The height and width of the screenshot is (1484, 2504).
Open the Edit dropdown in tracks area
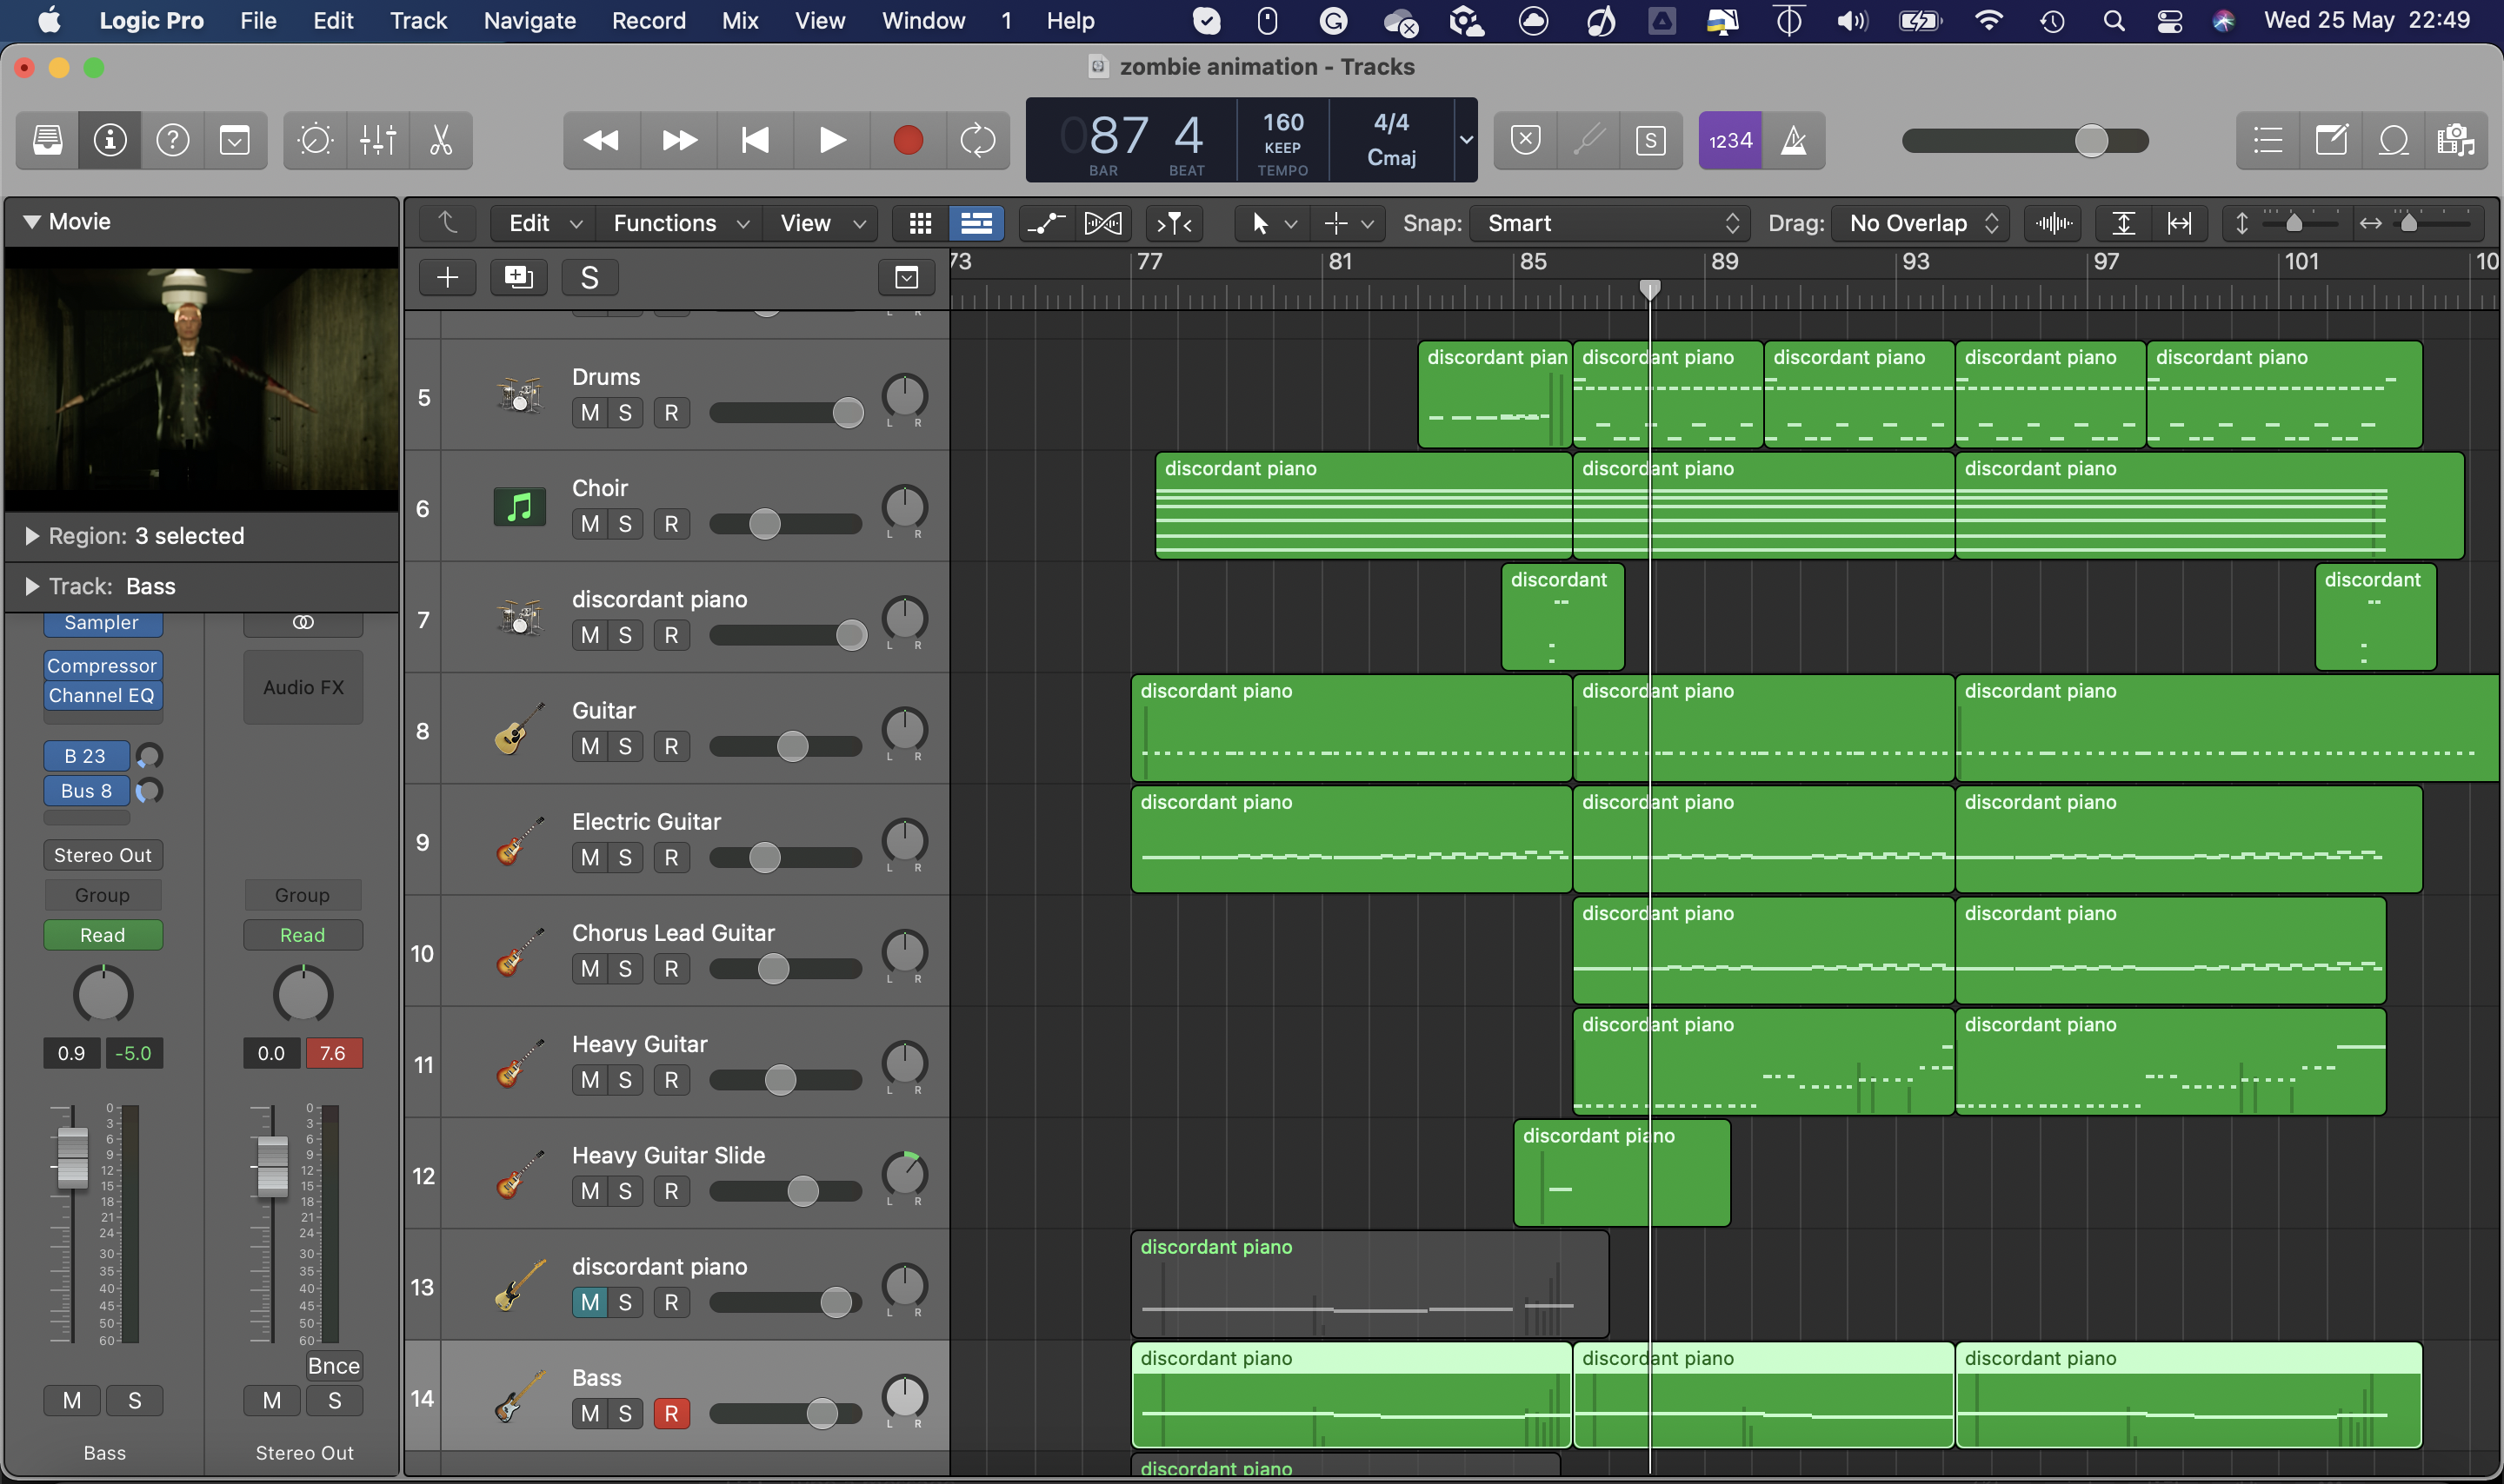tap(544, 223)
